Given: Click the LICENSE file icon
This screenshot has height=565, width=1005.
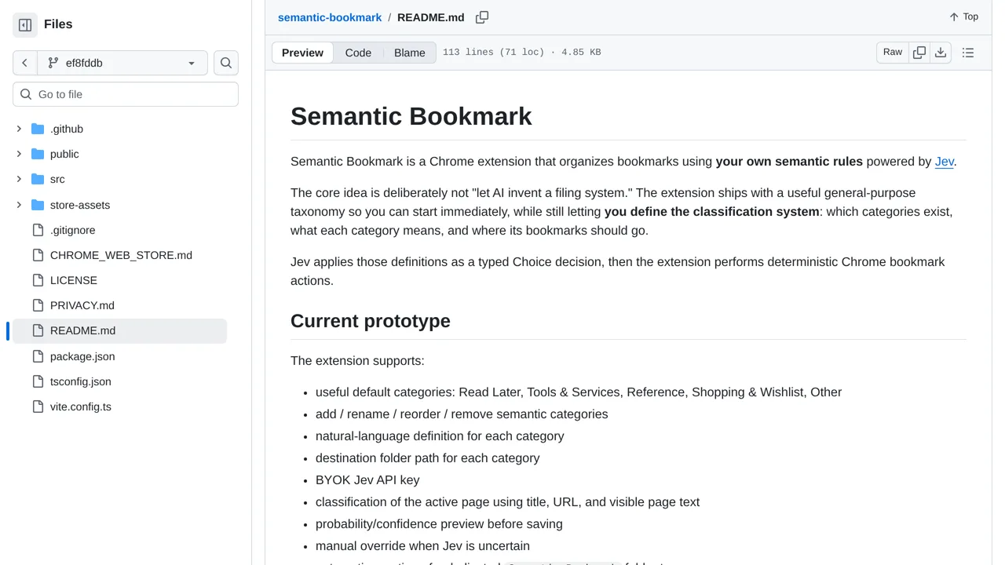Looking at the screenshot, I should click(x=38, y=280).
